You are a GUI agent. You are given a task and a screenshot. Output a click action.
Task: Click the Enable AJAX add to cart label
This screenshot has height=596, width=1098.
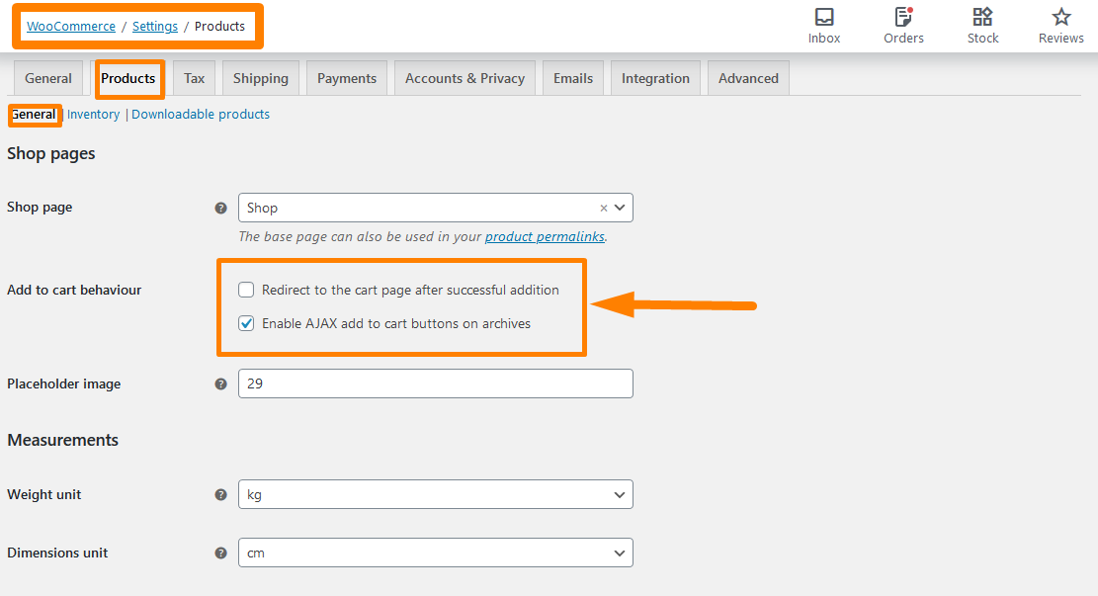(x=396, y=323)
